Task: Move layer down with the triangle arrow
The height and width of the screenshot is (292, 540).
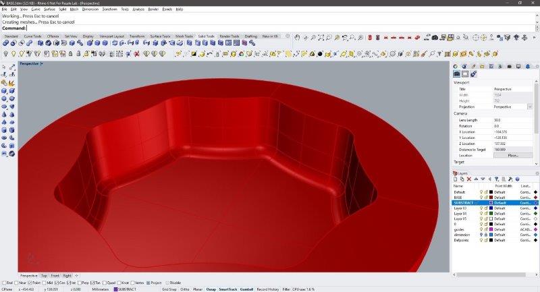Action: 483,179
